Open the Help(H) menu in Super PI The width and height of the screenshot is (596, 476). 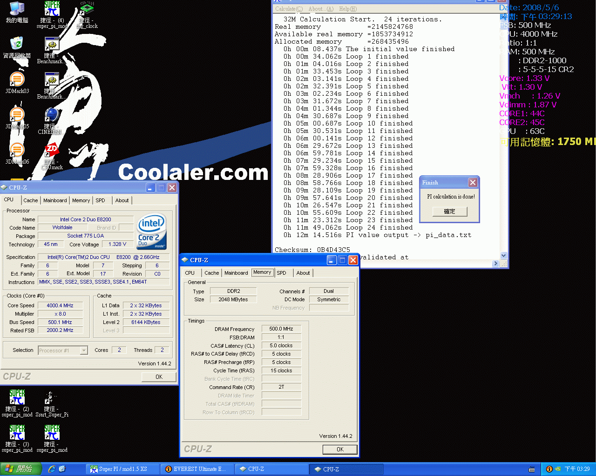(x=348, y=9)
